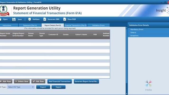Click the Validate shield icon

click(30, 19)
